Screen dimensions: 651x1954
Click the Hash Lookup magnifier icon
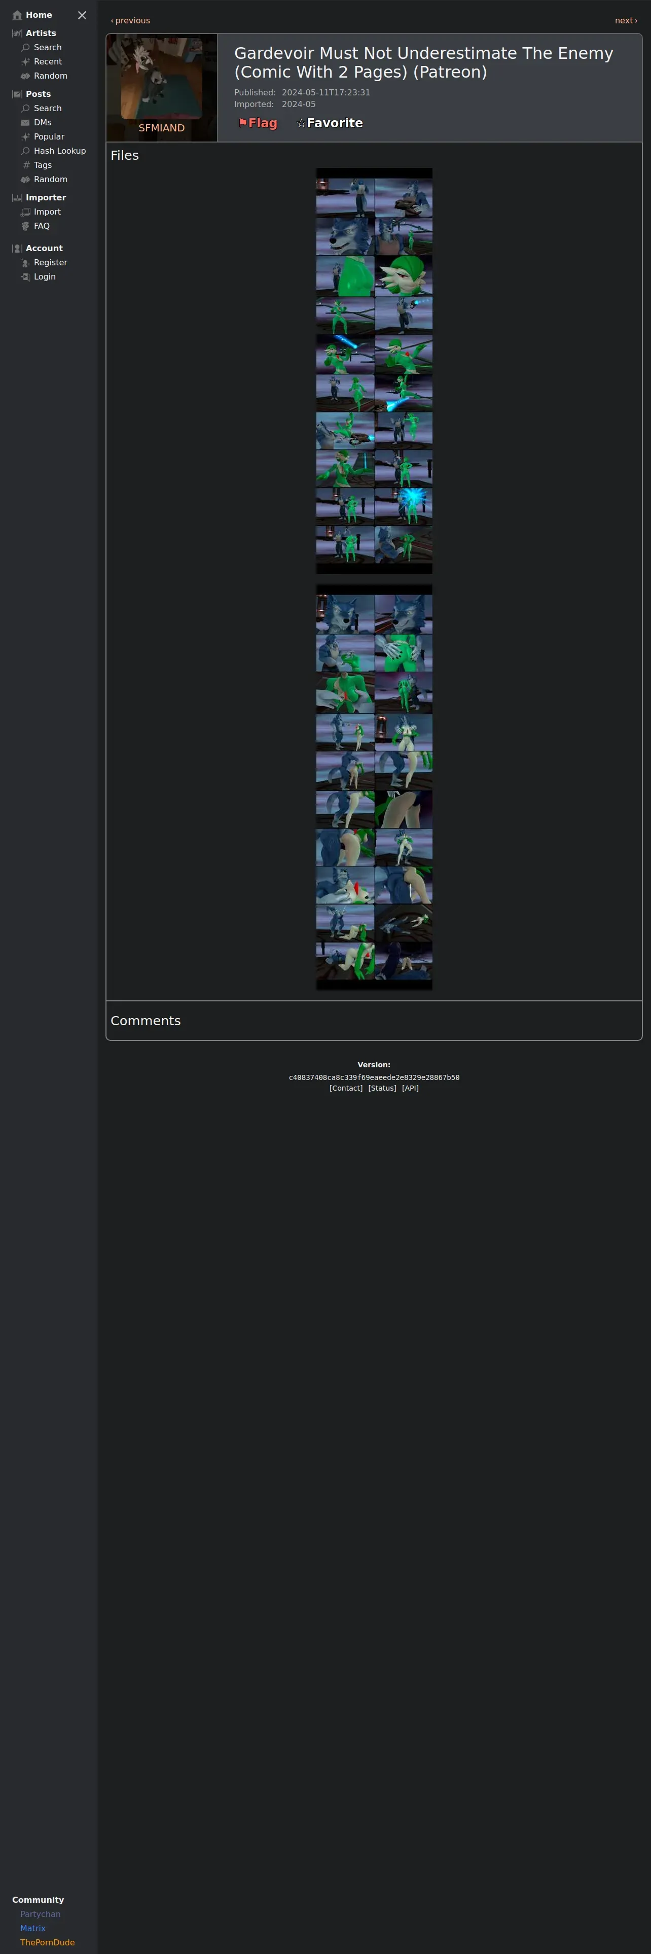(x=26, y=151)
